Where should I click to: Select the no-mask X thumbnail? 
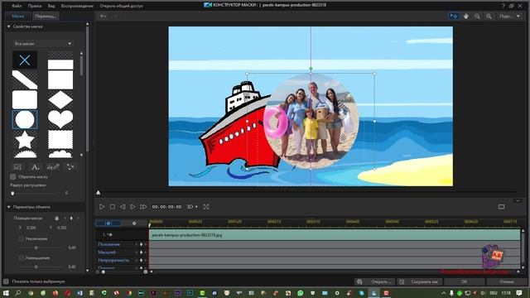[x=25, y=60]
